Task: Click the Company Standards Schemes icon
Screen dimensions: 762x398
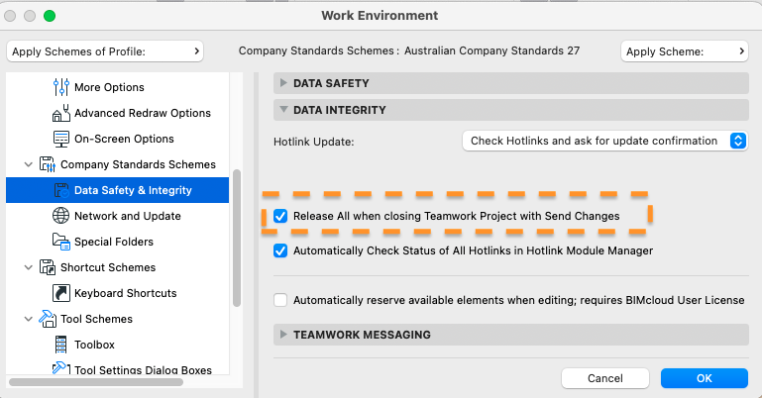Action: (46, 164)
